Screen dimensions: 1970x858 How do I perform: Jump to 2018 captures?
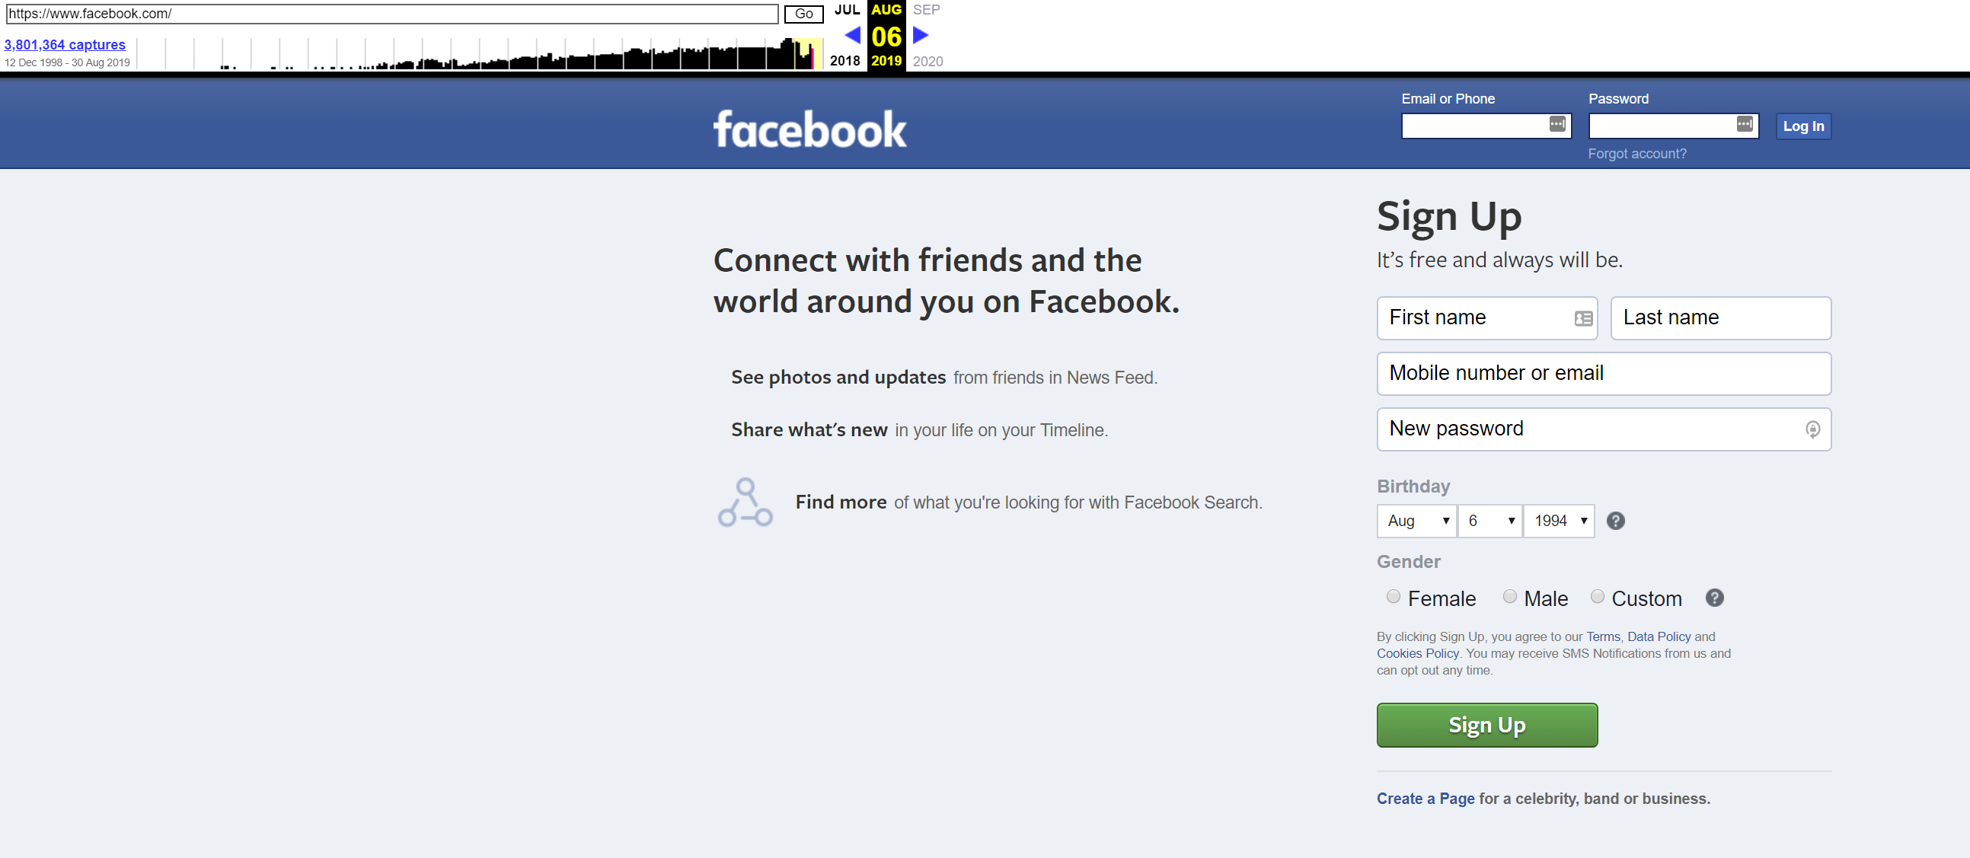pos(845,61)
